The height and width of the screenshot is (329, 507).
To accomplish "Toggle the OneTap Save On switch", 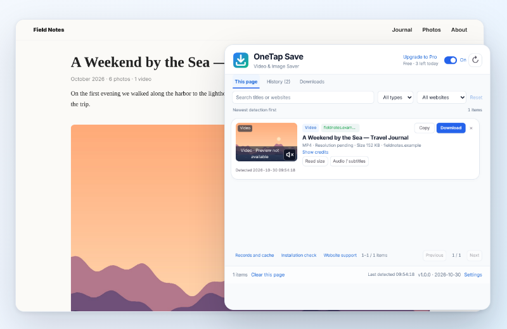I will click(x=450, y=60).
